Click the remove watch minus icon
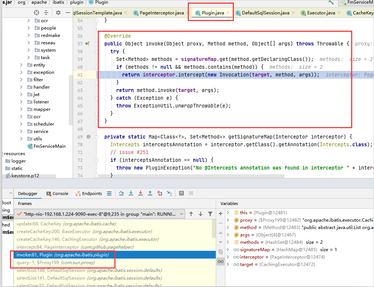The width and height of the screenshot is (374, 287). 221,223
